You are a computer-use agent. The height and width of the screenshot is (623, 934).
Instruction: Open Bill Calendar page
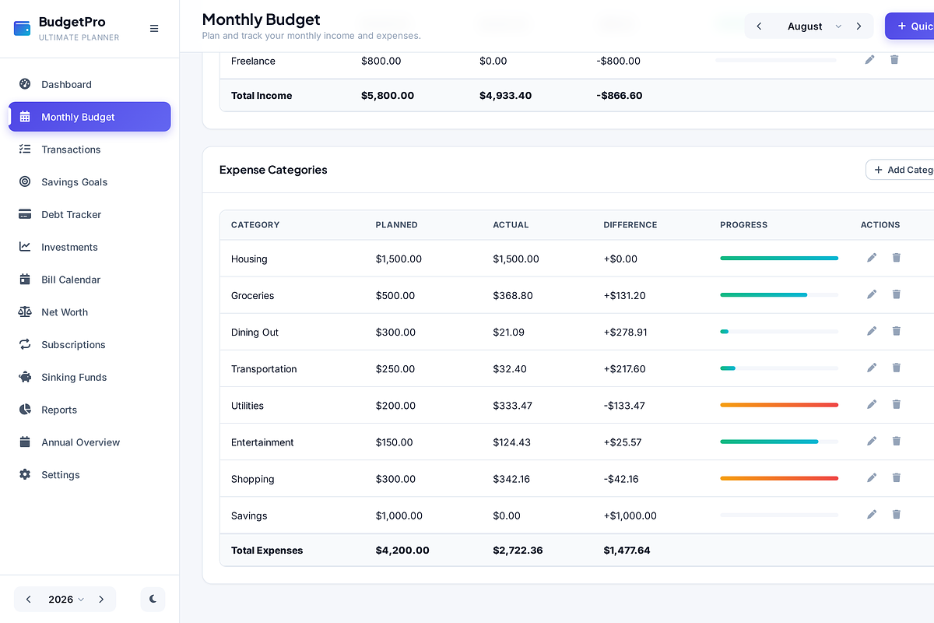90,280
